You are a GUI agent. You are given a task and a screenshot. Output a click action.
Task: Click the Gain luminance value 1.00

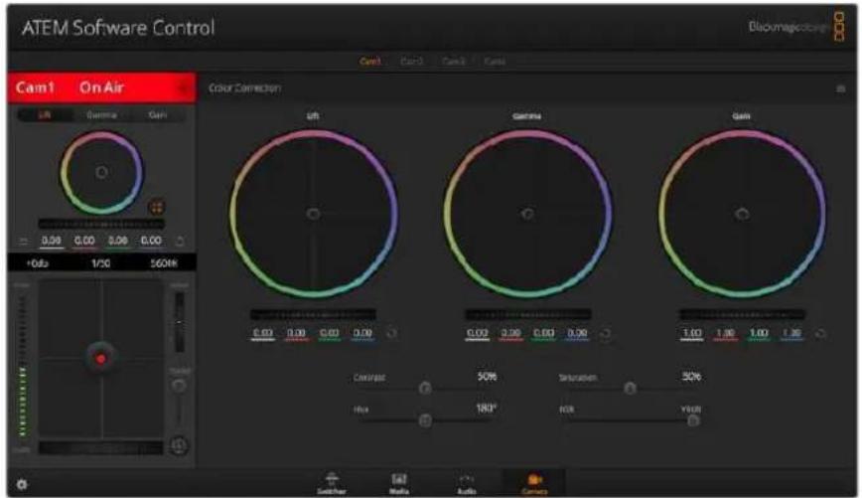pyautogui.click(x=691, y=334)
